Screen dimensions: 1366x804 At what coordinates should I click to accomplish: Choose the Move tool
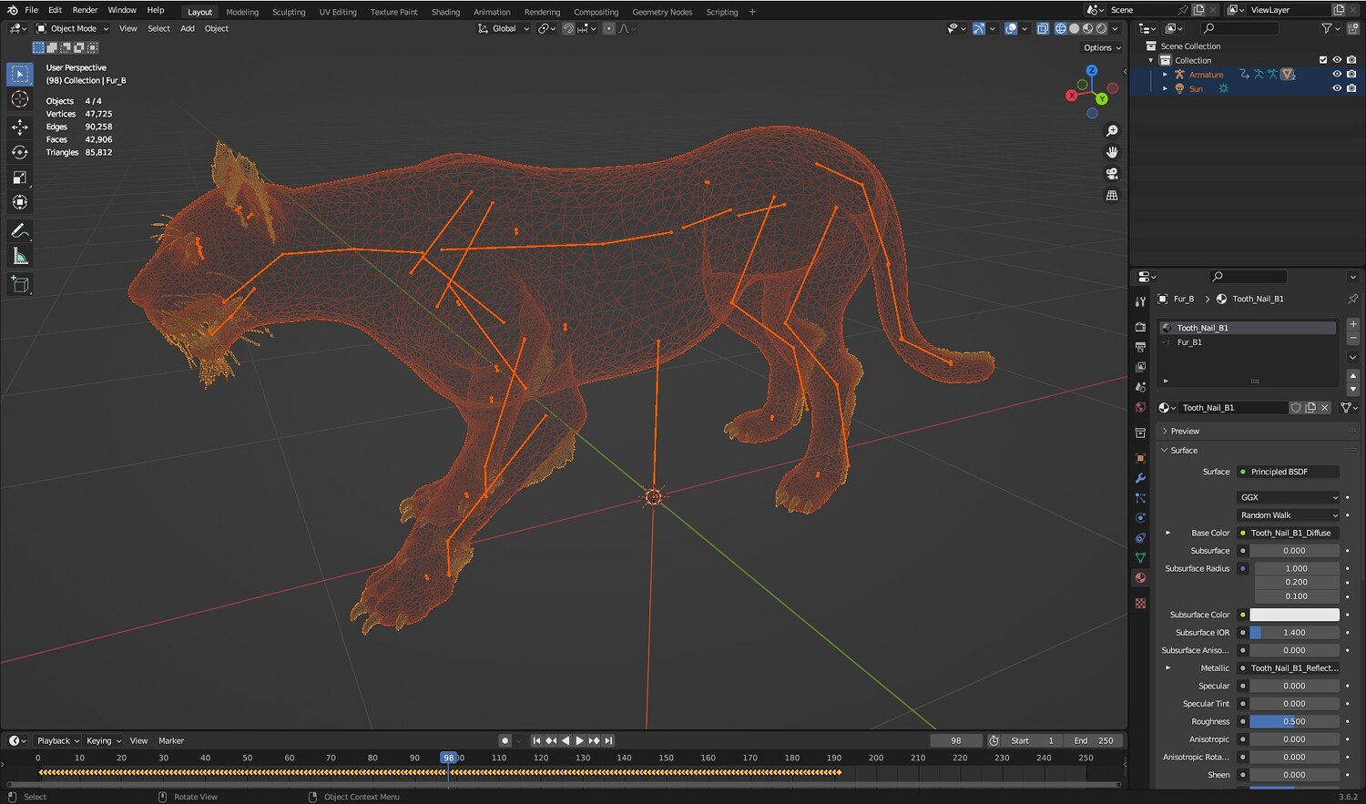[x=20, y=127]
